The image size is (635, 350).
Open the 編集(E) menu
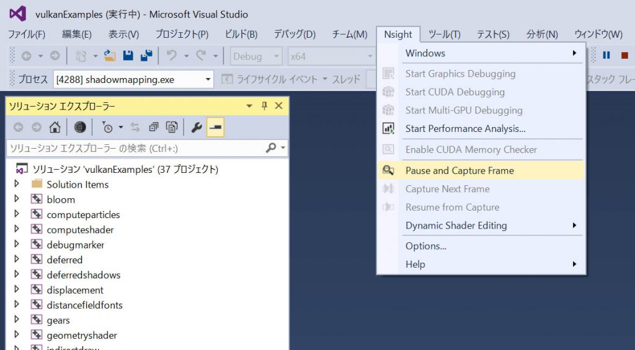point(76,35)
